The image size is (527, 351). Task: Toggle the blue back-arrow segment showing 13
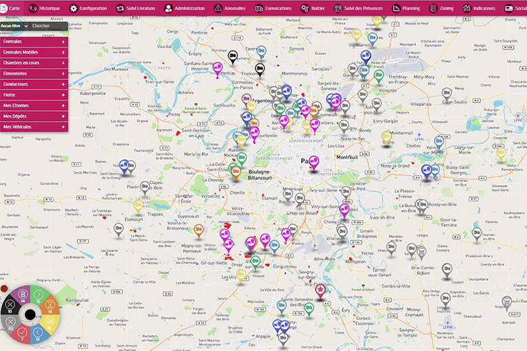(38, 334)
